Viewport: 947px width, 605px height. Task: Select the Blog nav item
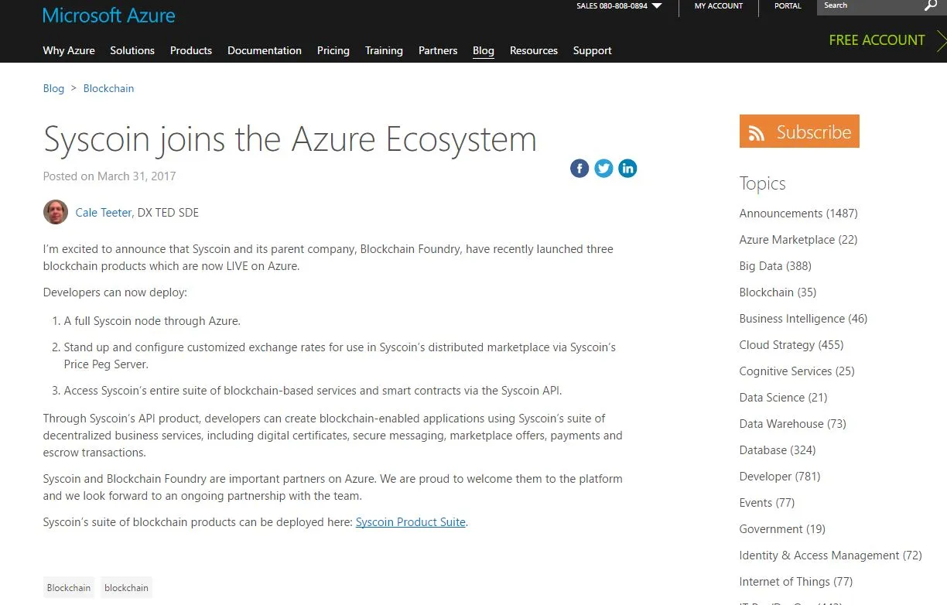coord(484,50)
